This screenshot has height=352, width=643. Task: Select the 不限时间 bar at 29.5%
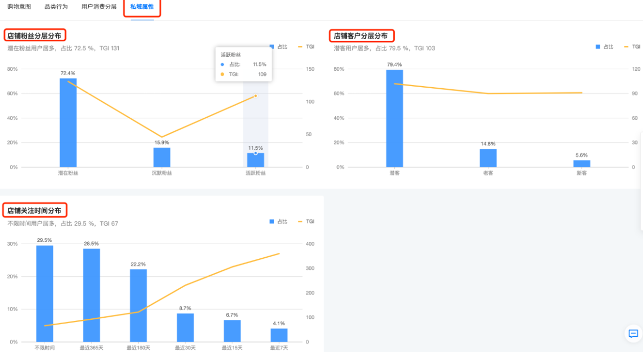pyautogui.click(x=45, y=294)
